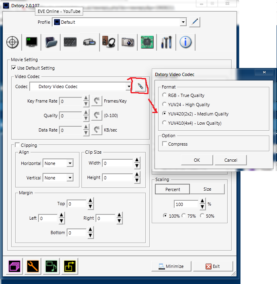Open the Audio speaker and headphones tab
This screenshot has width=277, height=284.
point(108,42)
